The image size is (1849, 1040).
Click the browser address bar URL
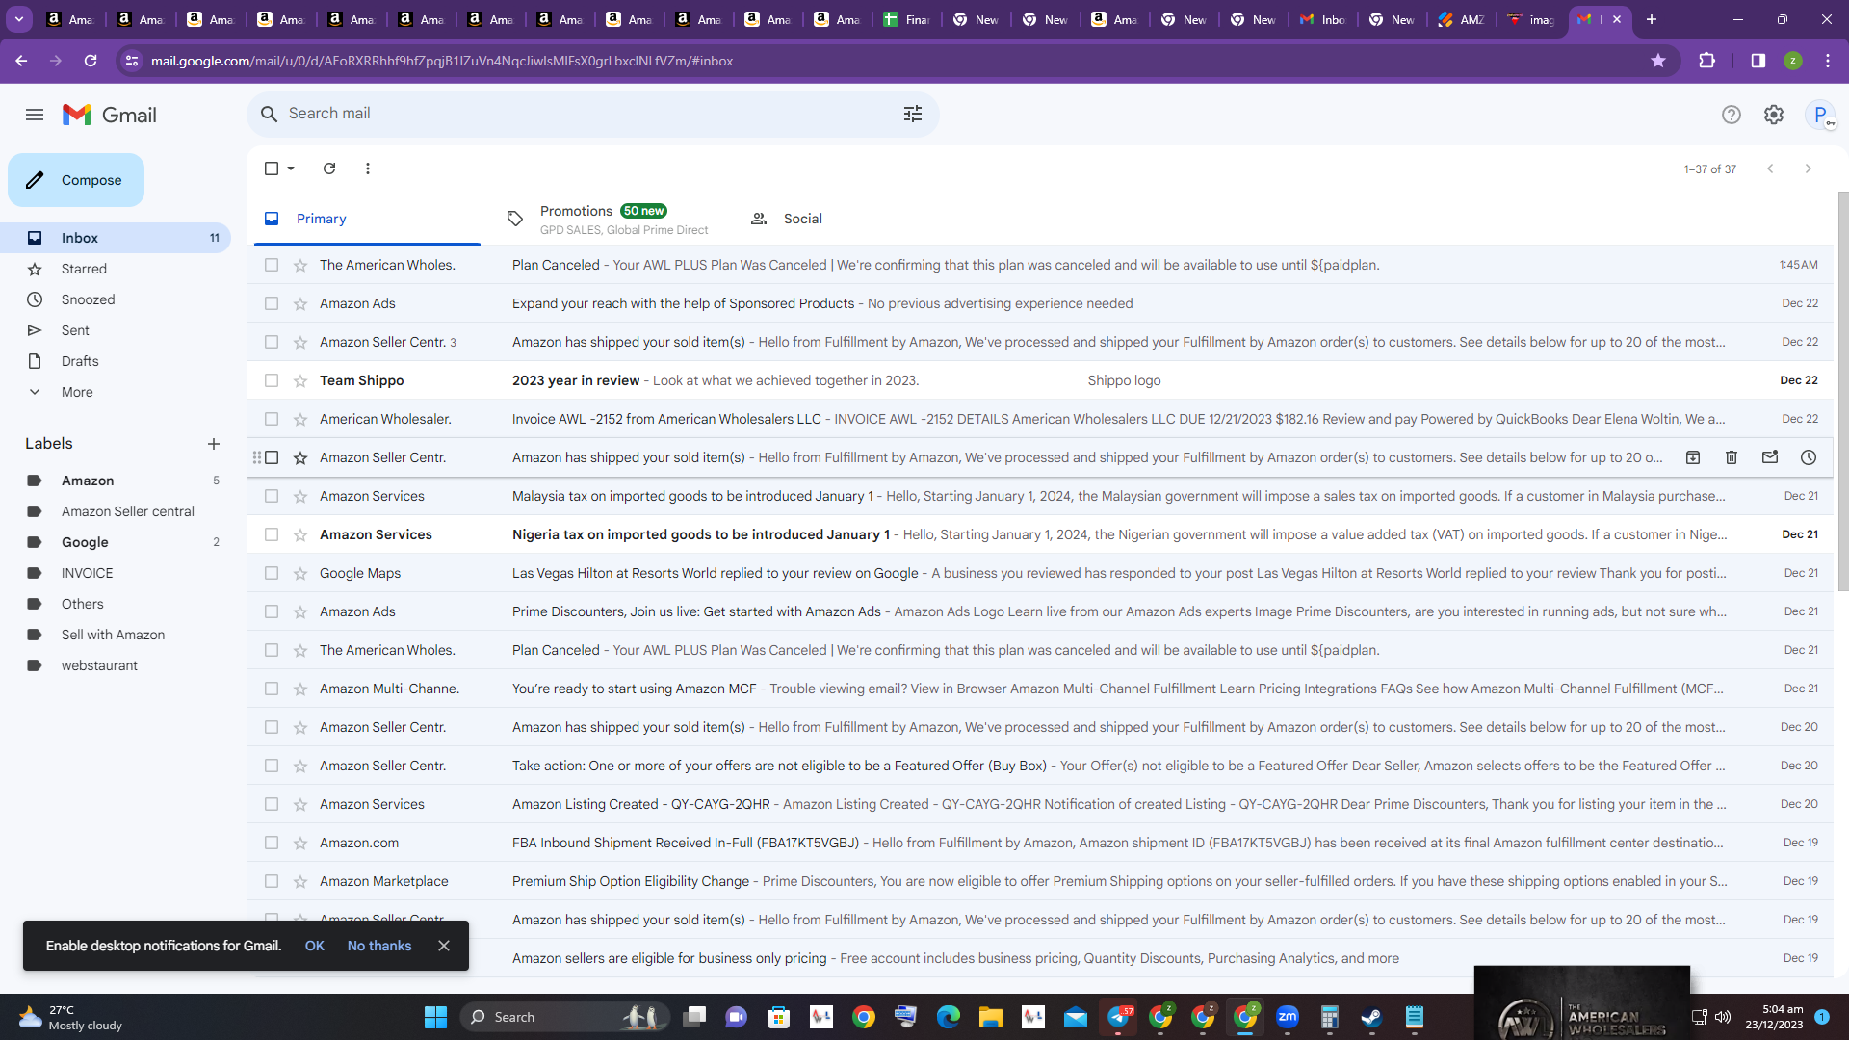442,61
